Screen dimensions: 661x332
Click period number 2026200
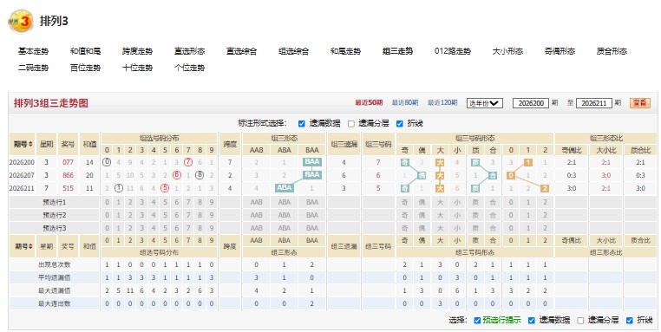point(22,163)
